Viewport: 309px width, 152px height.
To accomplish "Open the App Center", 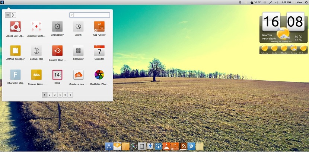I will (x=99, y=26).
